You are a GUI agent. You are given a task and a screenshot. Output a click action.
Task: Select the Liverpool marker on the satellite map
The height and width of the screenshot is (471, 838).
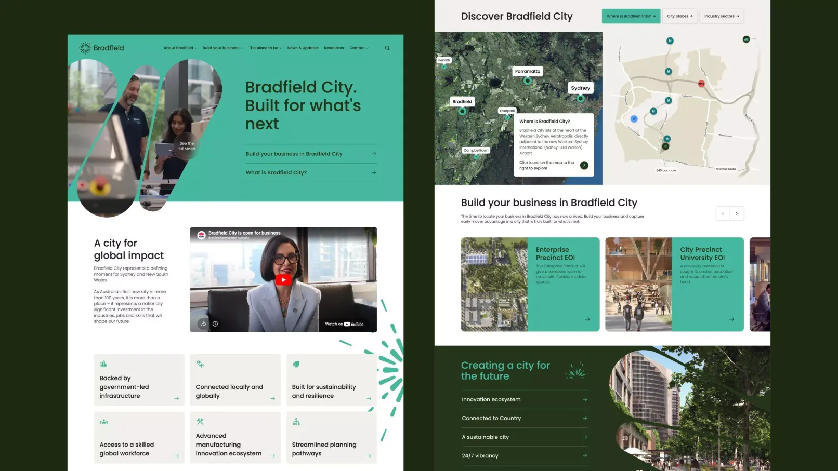(507, 117)
